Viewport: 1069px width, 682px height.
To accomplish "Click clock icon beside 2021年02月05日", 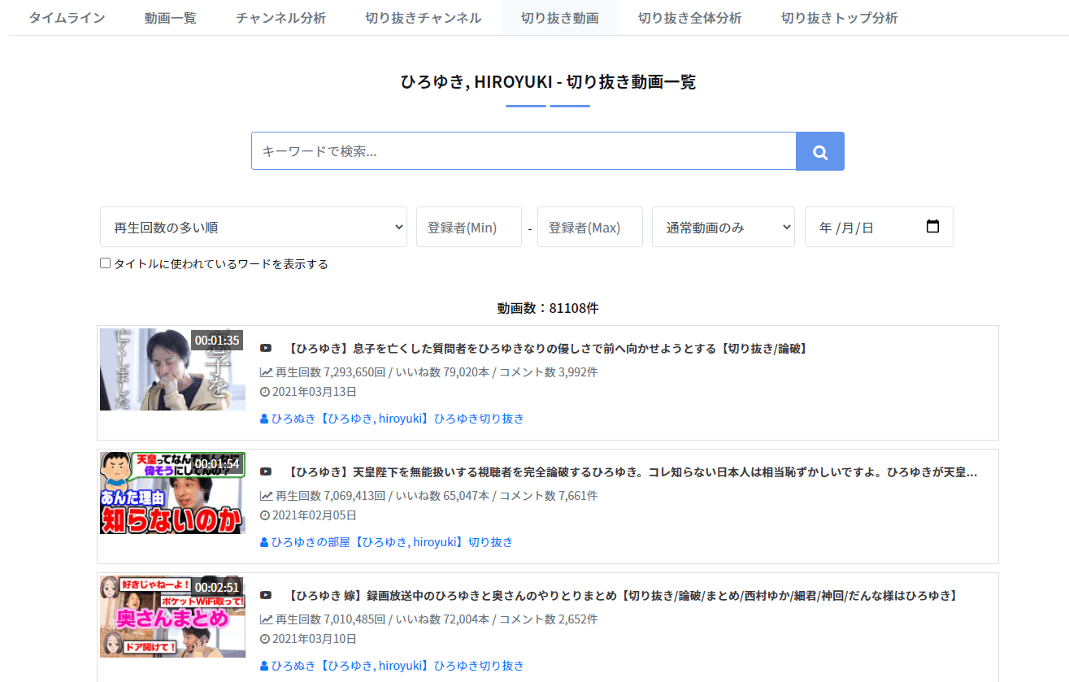I will [264, 515].
